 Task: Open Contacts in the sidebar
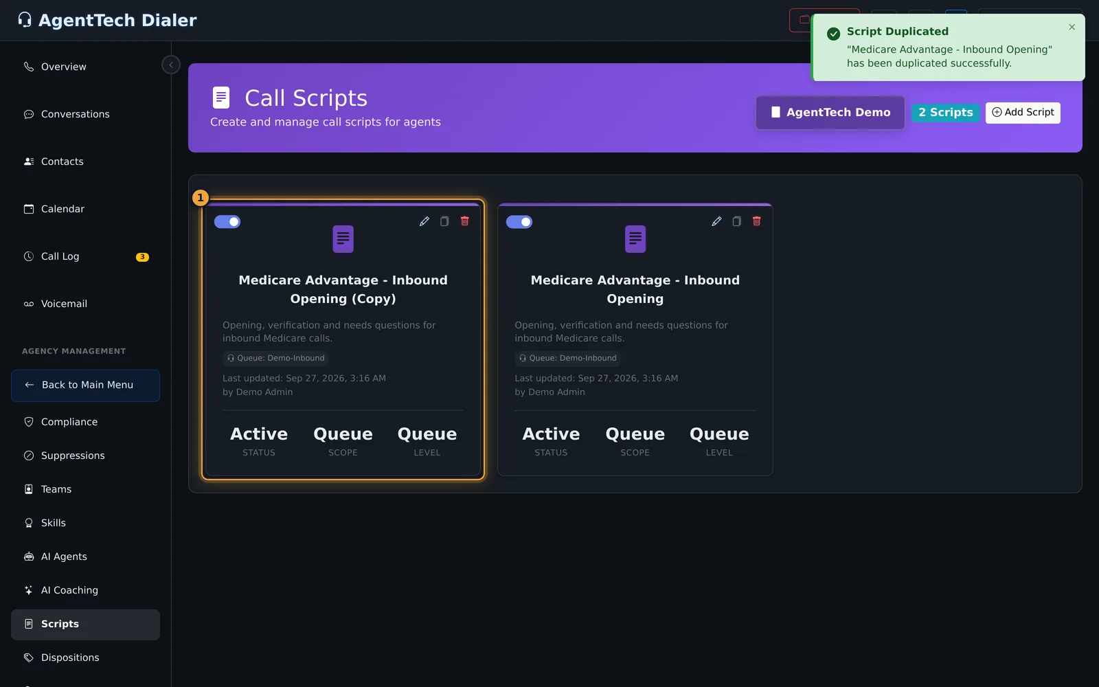tap(85, 161)
